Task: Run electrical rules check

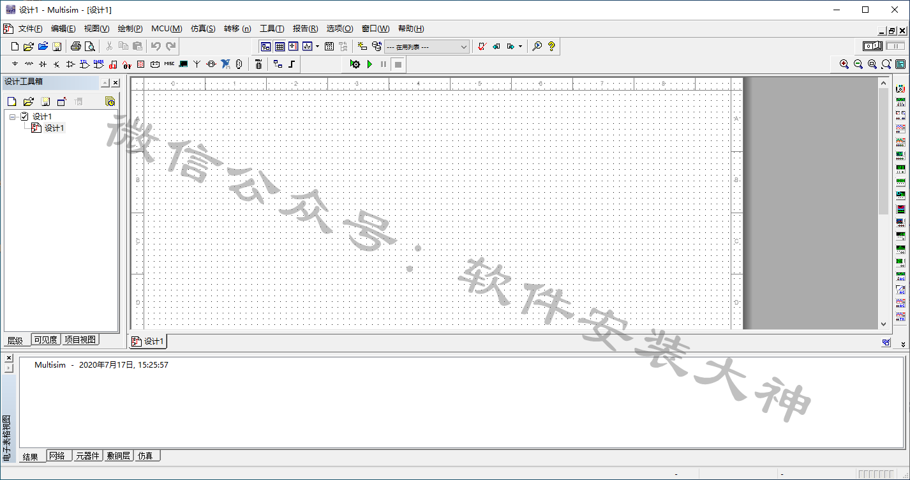Action: [x=482, y=46]
